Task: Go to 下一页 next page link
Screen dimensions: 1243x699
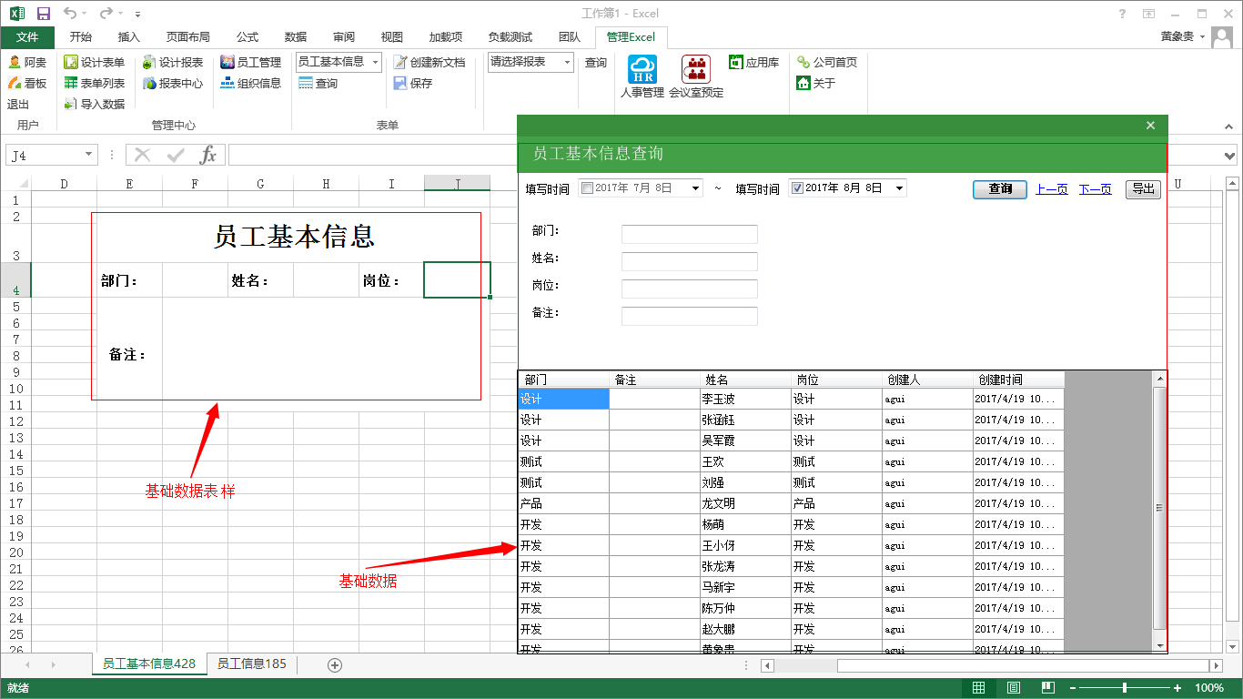Action: [x=1095, y=189]
